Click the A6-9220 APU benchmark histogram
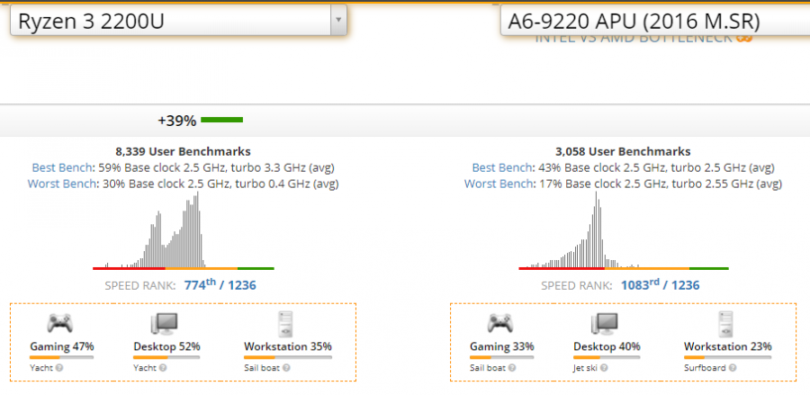The height and width of the screenshot is (395, 810). point(624,231)
